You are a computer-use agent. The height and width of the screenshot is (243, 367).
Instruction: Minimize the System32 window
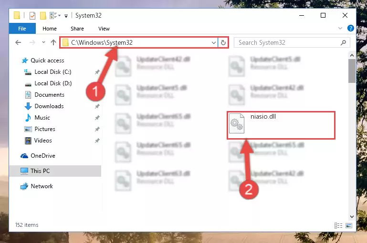(302, 15)
